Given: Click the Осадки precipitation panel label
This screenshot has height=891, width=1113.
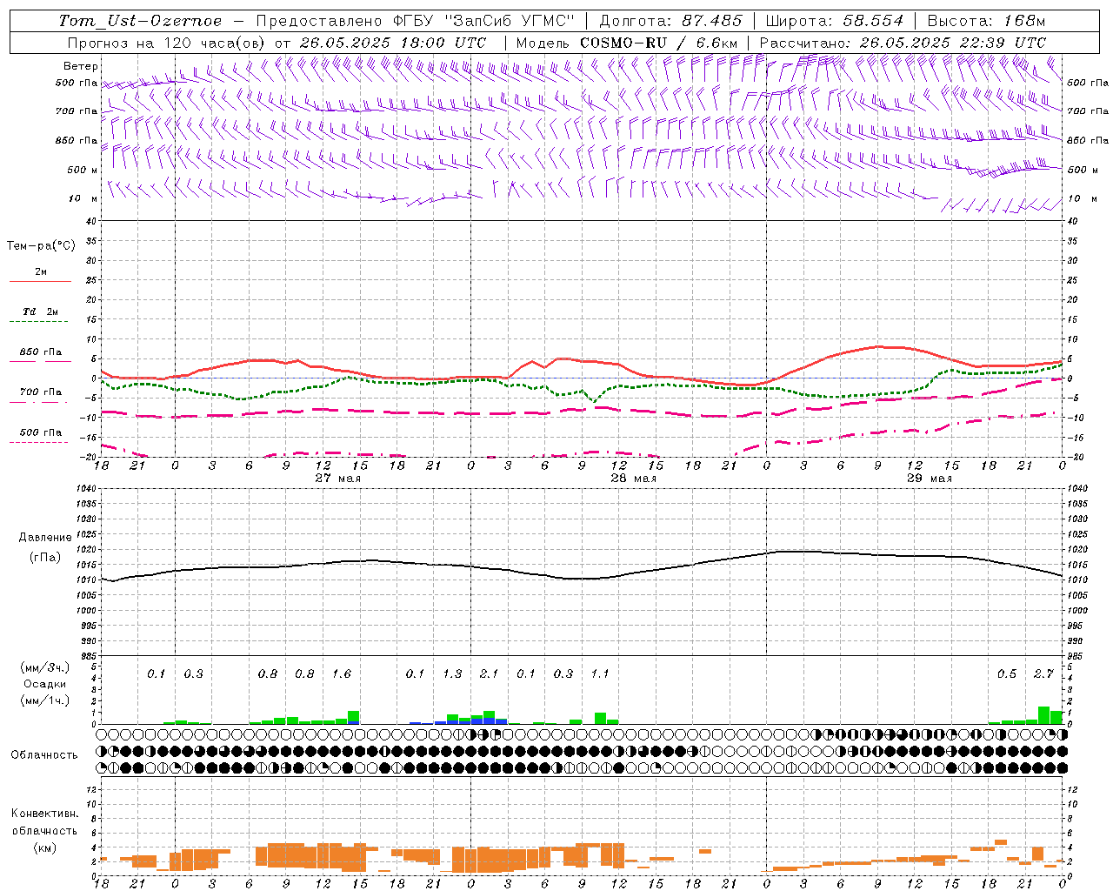Looking at the screenshot, I should tap(44, 683).
